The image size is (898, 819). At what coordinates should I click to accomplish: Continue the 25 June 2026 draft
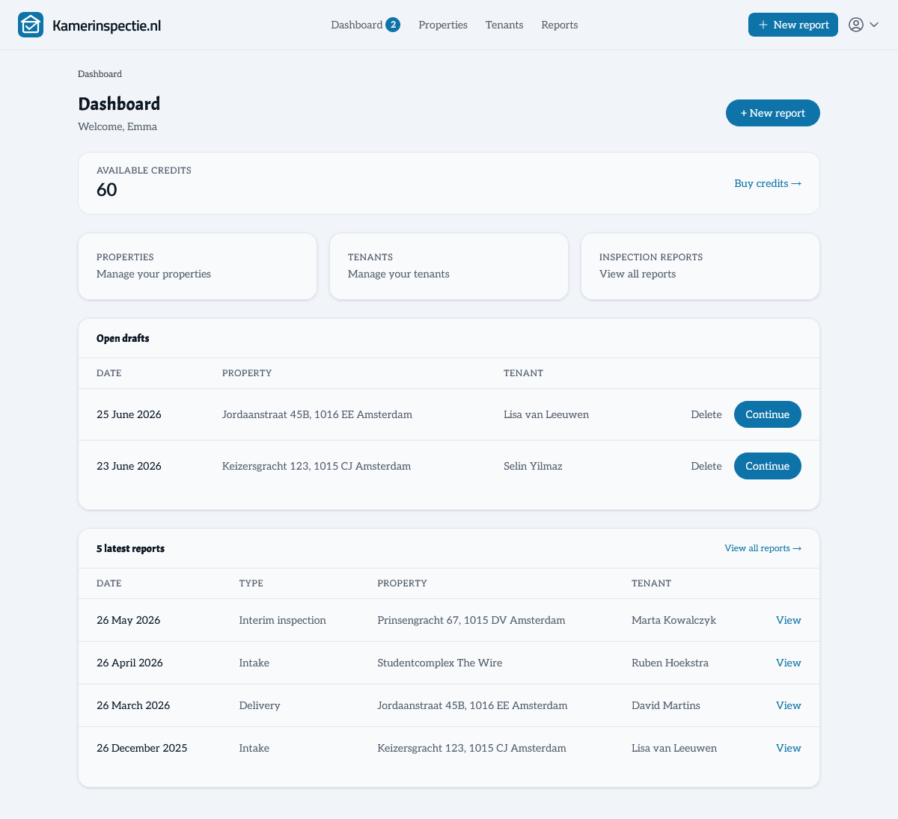pos(768,414)
